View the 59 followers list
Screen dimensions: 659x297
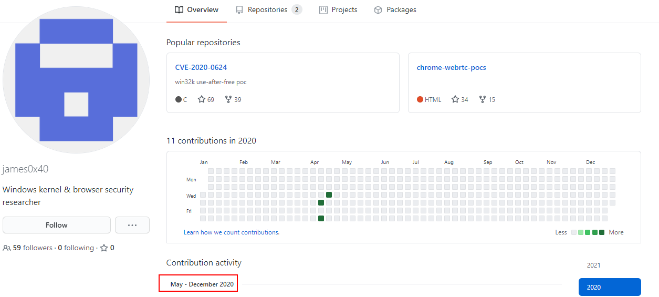(x=33, y=248)
